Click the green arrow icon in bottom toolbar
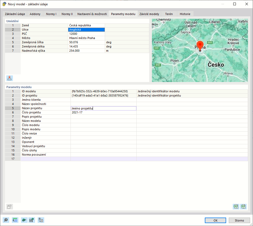Image resolution: width=253 pixels, height=226 pixels. [24, 220]
